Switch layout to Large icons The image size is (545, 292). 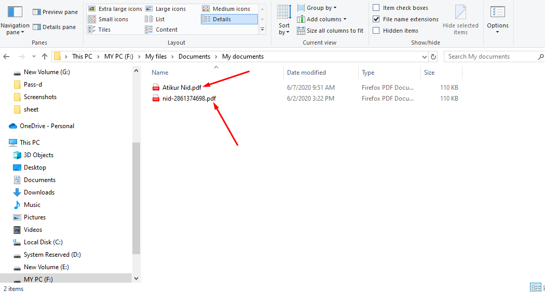coord(166,9)
